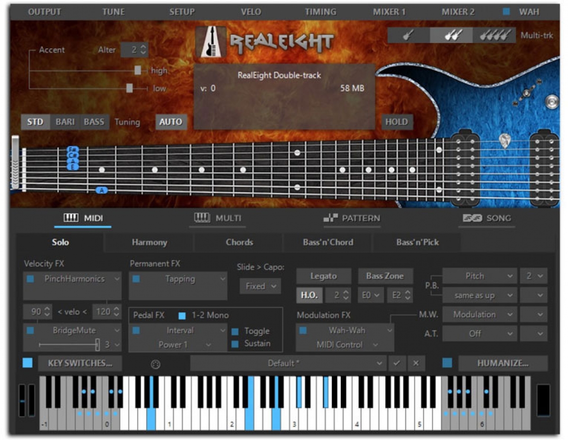The height and width of the screenshot is (440, 568).
Task: Toggle the WAH effect checkbox
Action: [506, 12]
